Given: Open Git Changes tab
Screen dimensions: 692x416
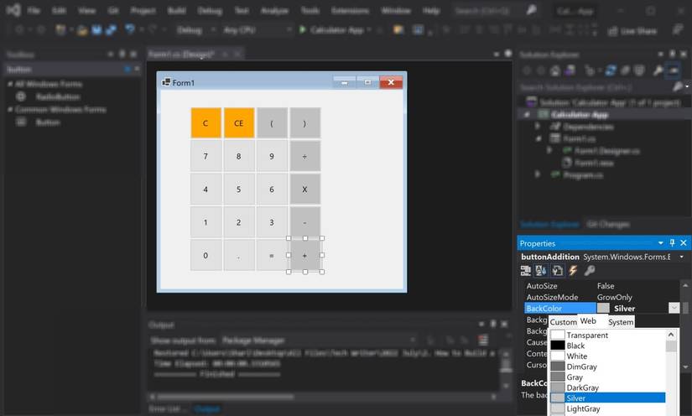Looking at the screenshot, I should click(x=608, y=224).
